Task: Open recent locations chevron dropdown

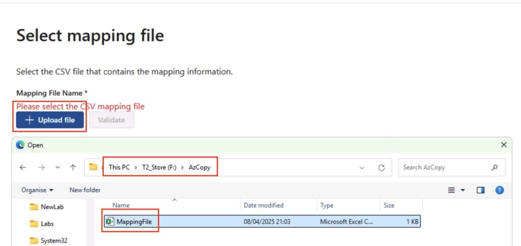Action: [57, 167]
